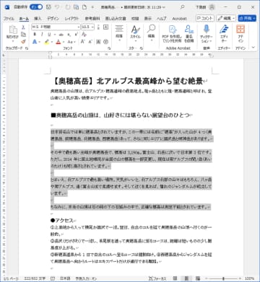Open the ヘルプ tab
Image resolution: width=260 pixels, height=282 pixels.
[x=162, y=19]
